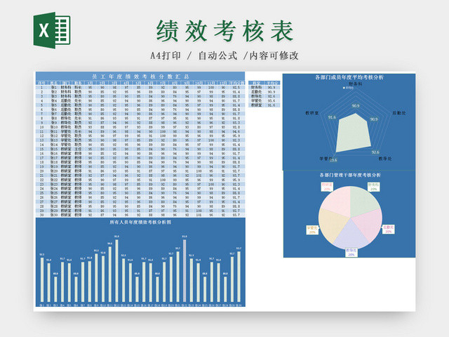Select the lavender 教导处 pie slice
The height and width of the screenshot is (337, 449).
[x=351, y=235]
